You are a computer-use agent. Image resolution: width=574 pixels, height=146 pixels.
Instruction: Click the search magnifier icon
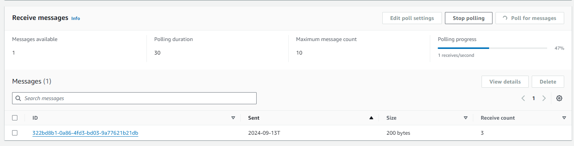pos(18,98)
